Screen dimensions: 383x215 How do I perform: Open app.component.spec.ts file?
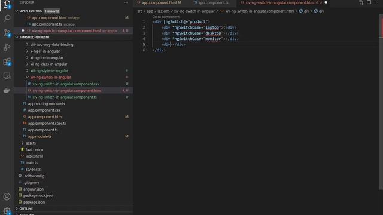click(47, 124)
